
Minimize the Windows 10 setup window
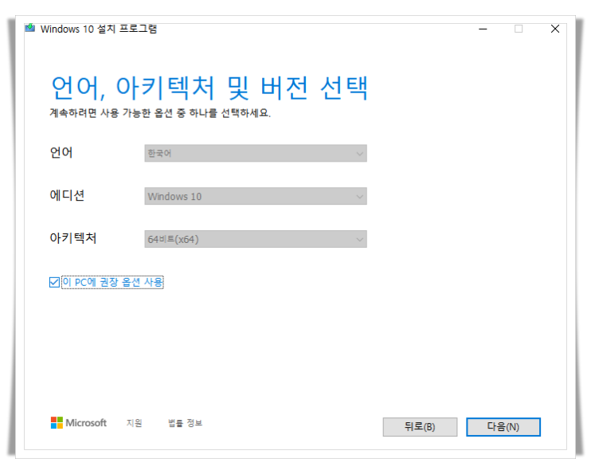(483, 29)
